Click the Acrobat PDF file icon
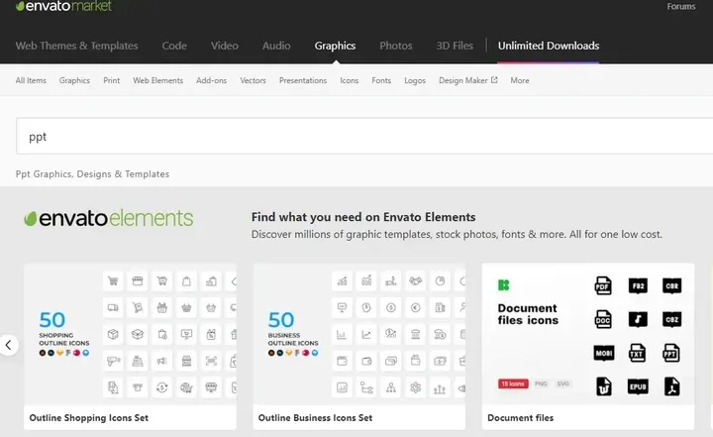The image size is (713, 437). tap(672, 386)
